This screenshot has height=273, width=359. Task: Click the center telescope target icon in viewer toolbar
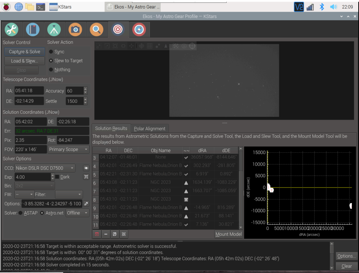[x=192, y=46]
